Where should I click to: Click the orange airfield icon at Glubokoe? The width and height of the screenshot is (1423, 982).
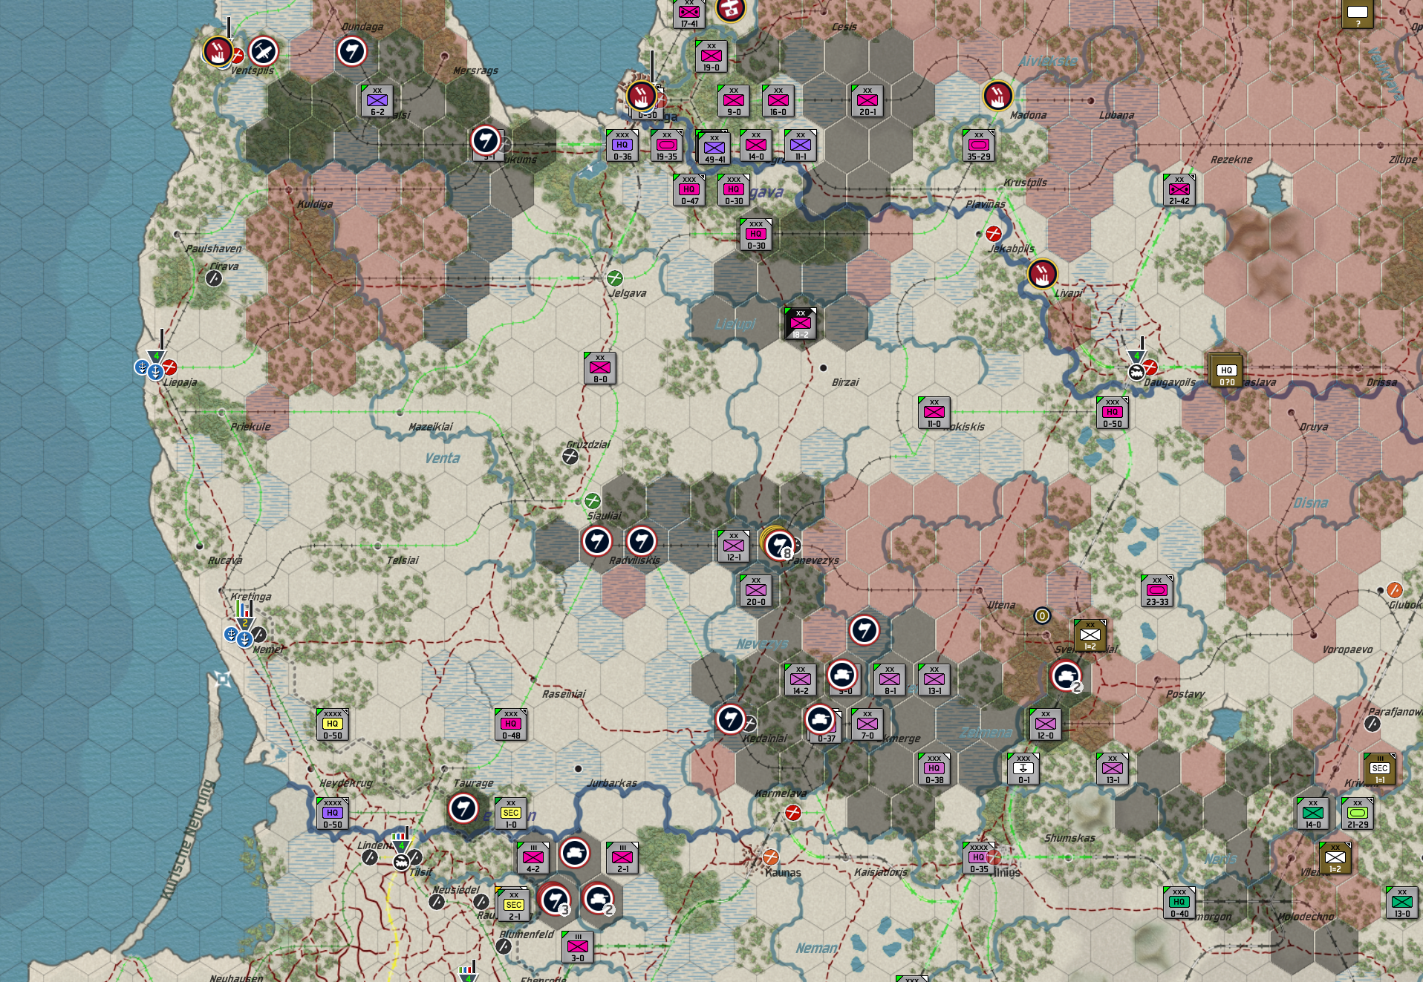pyautogui.click(x=1395, y=590)
